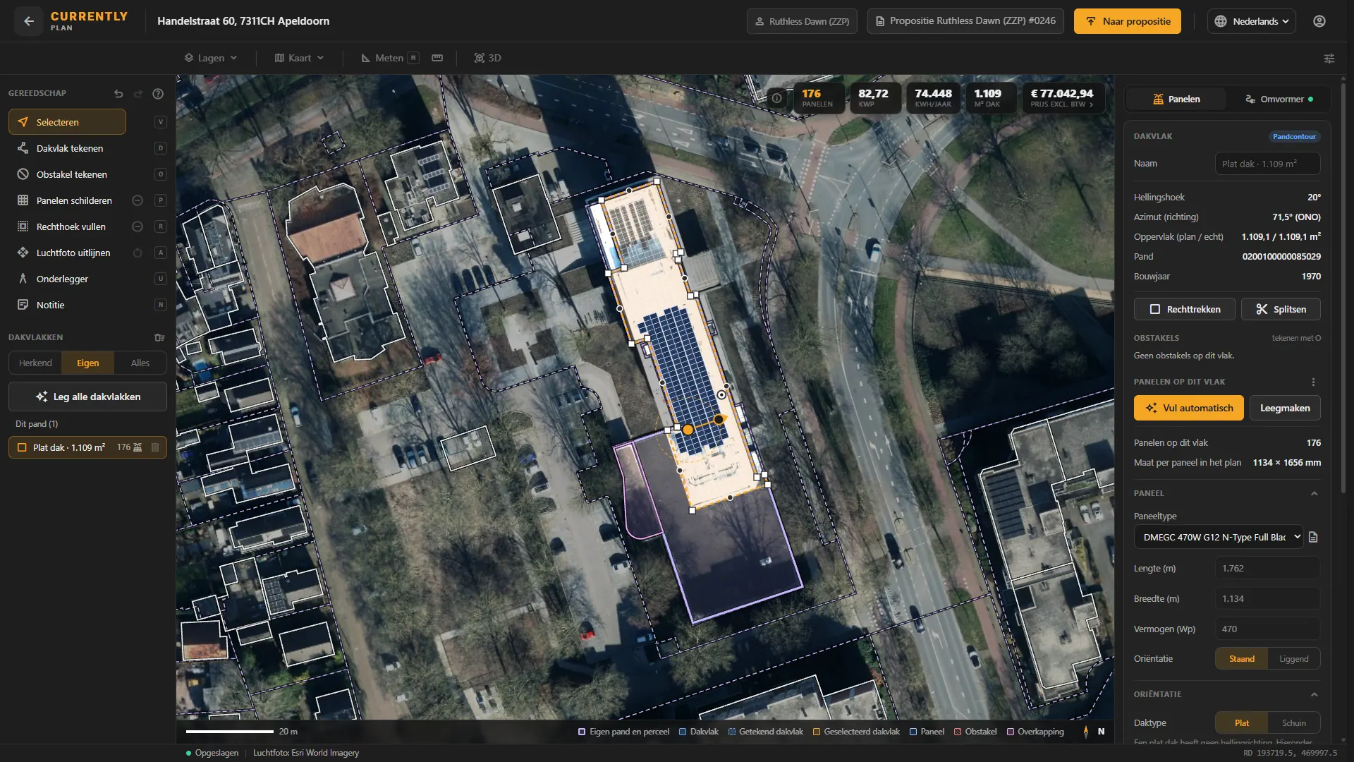Toggle minus mode for Rechthoek vullen
This screenshot has height=762, width=1354.
(x=138, y=226)
